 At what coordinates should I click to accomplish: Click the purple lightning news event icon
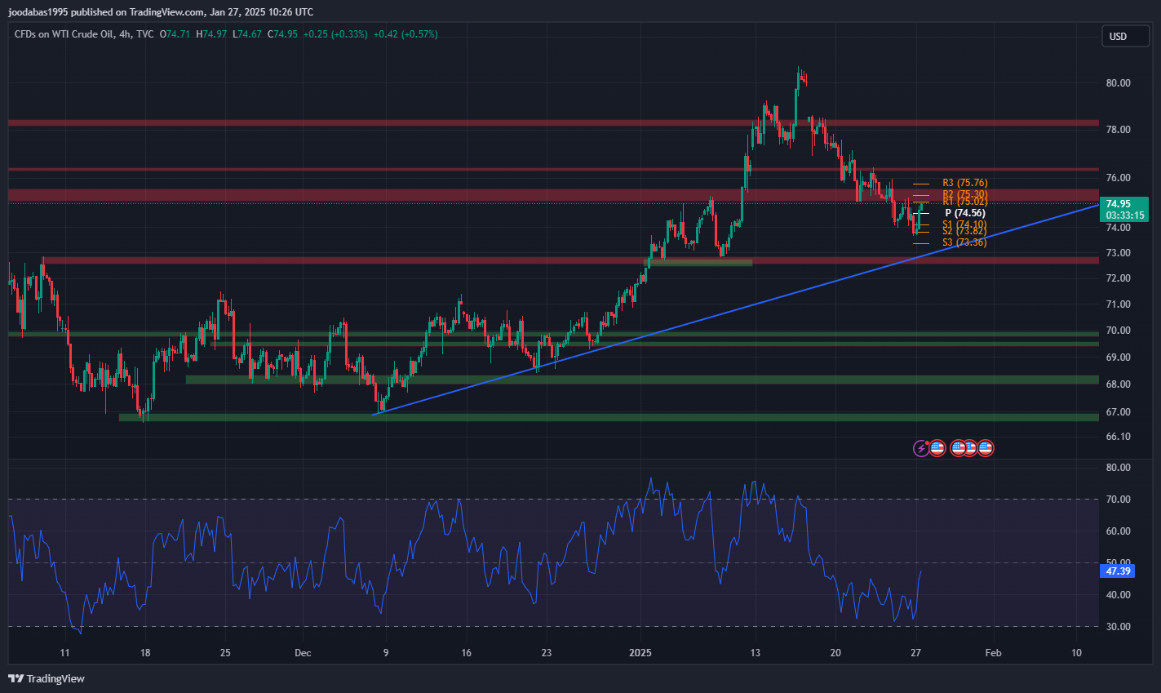(x=920, y=447)
